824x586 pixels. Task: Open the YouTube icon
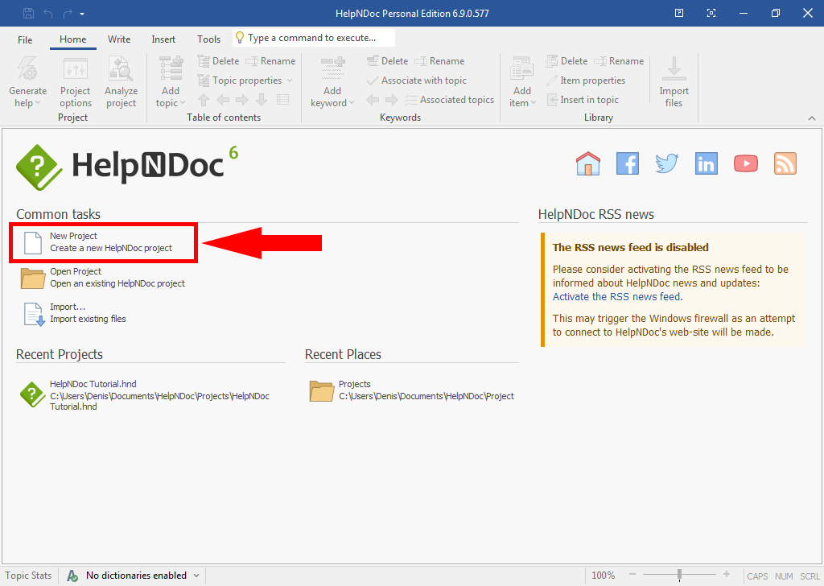coord(746,163)
